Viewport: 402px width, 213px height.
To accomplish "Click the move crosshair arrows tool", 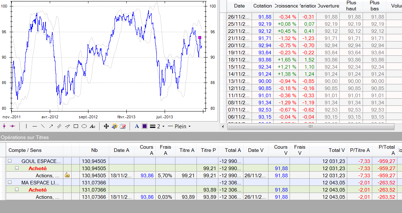I will [106, 126].
